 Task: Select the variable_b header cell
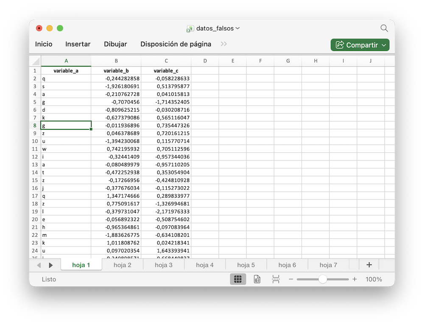click(116, 71)
